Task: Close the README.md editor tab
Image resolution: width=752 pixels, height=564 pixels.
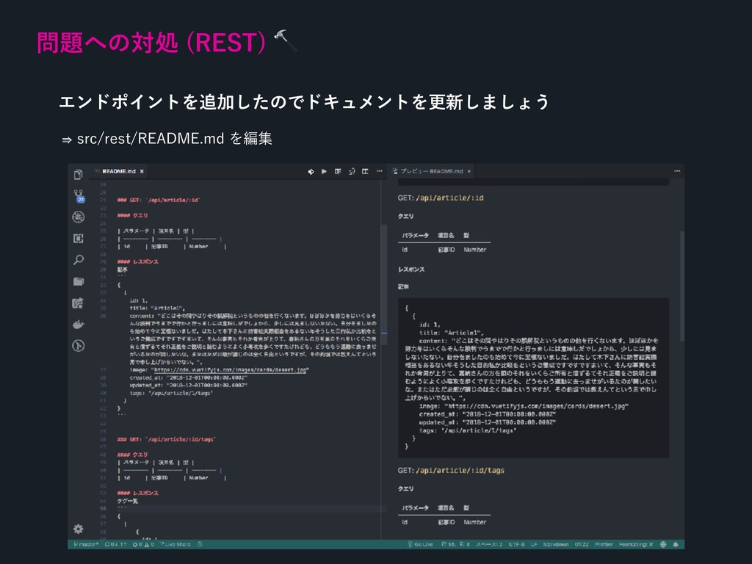Action: click(x=142, y=171)
